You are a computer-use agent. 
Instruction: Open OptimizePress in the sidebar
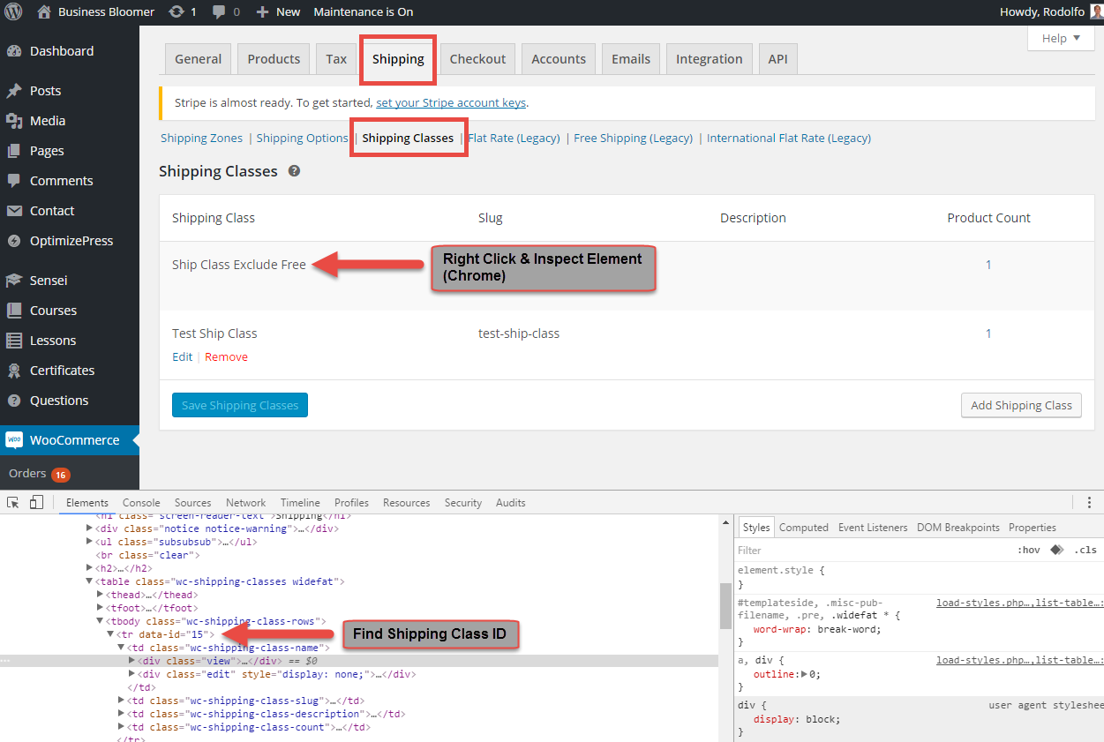tap(71, 241)
